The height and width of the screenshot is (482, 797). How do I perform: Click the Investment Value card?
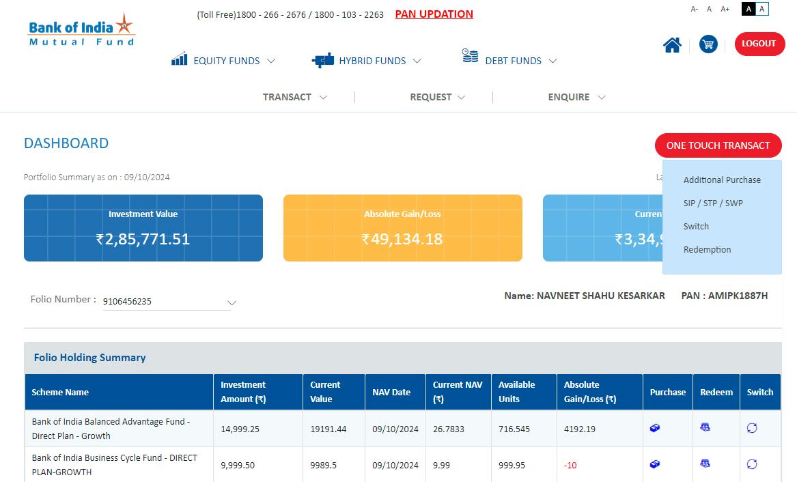click(143, 228)
